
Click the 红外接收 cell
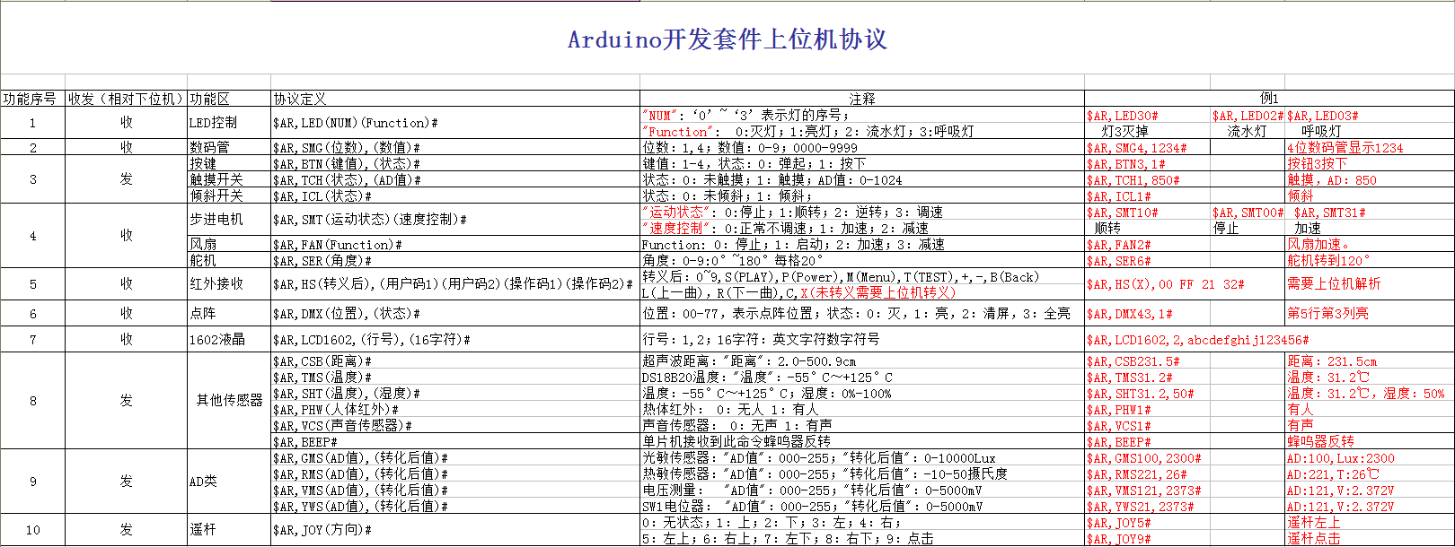pyautogui.click(x=229, y=284)
